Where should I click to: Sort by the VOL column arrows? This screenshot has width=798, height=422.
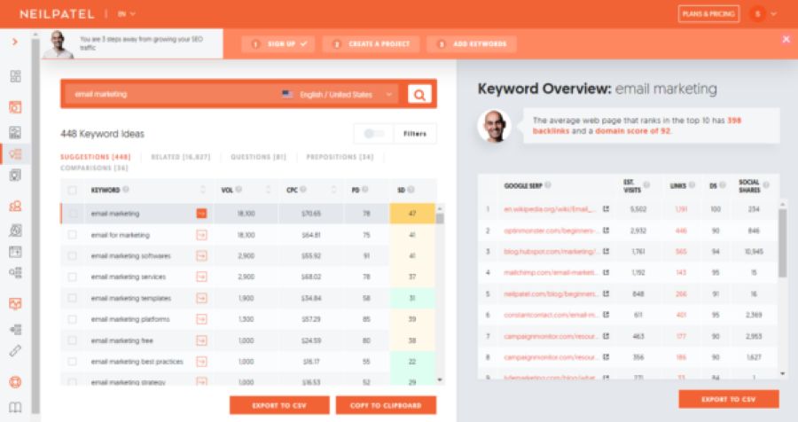point(268,190)
